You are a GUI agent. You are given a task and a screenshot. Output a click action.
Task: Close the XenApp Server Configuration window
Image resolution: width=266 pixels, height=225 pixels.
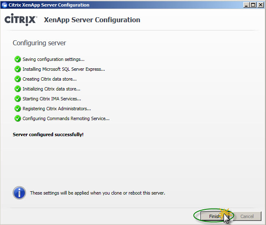[x=260, y=5]
